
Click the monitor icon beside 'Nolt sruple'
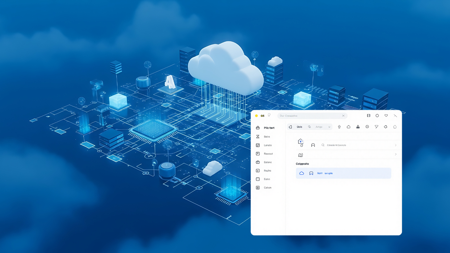(x=311, y=173)
